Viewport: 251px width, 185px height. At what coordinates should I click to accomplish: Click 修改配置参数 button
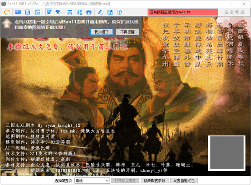(x=154, y=180)
